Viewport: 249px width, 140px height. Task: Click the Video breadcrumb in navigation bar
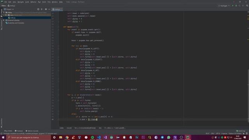(4, 6)
